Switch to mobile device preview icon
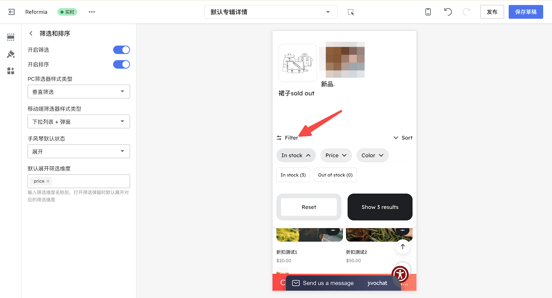Viewport: 552px width, 298px height. [x=428, y=12]
